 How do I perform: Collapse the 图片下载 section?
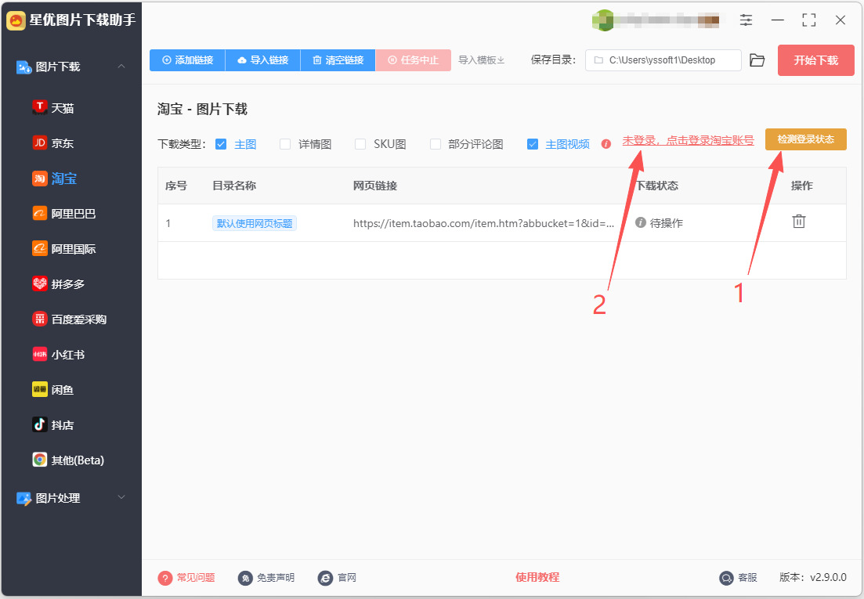click(121, 66)
